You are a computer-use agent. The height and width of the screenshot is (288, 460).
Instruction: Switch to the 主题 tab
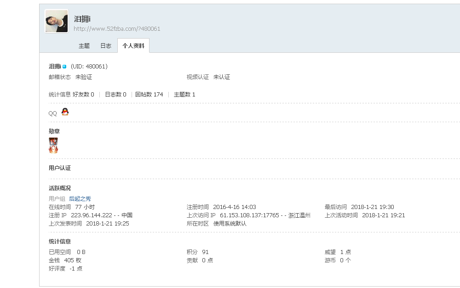point(84,46)
